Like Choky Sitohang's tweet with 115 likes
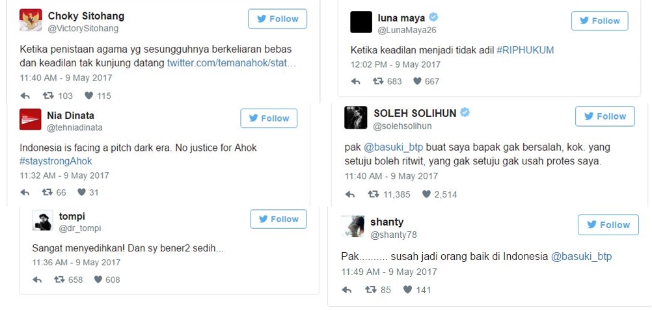This screenshot has height=310, width=652. tap(88, 96)
